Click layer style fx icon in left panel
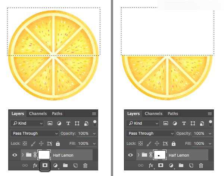 tap(35, 166)
